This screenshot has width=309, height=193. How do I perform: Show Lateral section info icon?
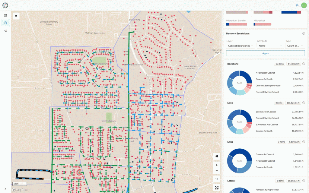coord(304,181)
